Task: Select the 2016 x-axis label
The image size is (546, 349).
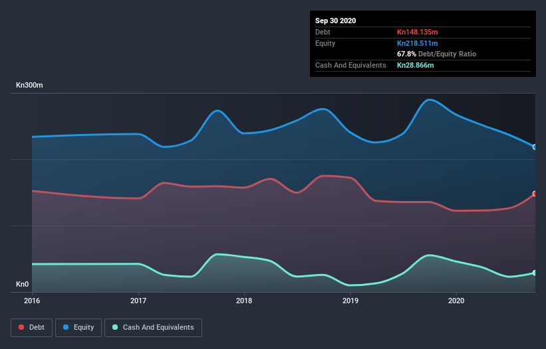Action: [x=32, y=301]
